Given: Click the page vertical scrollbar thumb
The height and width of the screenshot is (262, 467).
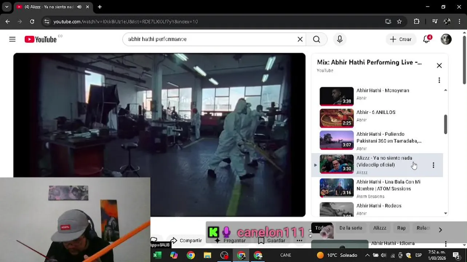Looking at the screenshot, I should (464, 60).
